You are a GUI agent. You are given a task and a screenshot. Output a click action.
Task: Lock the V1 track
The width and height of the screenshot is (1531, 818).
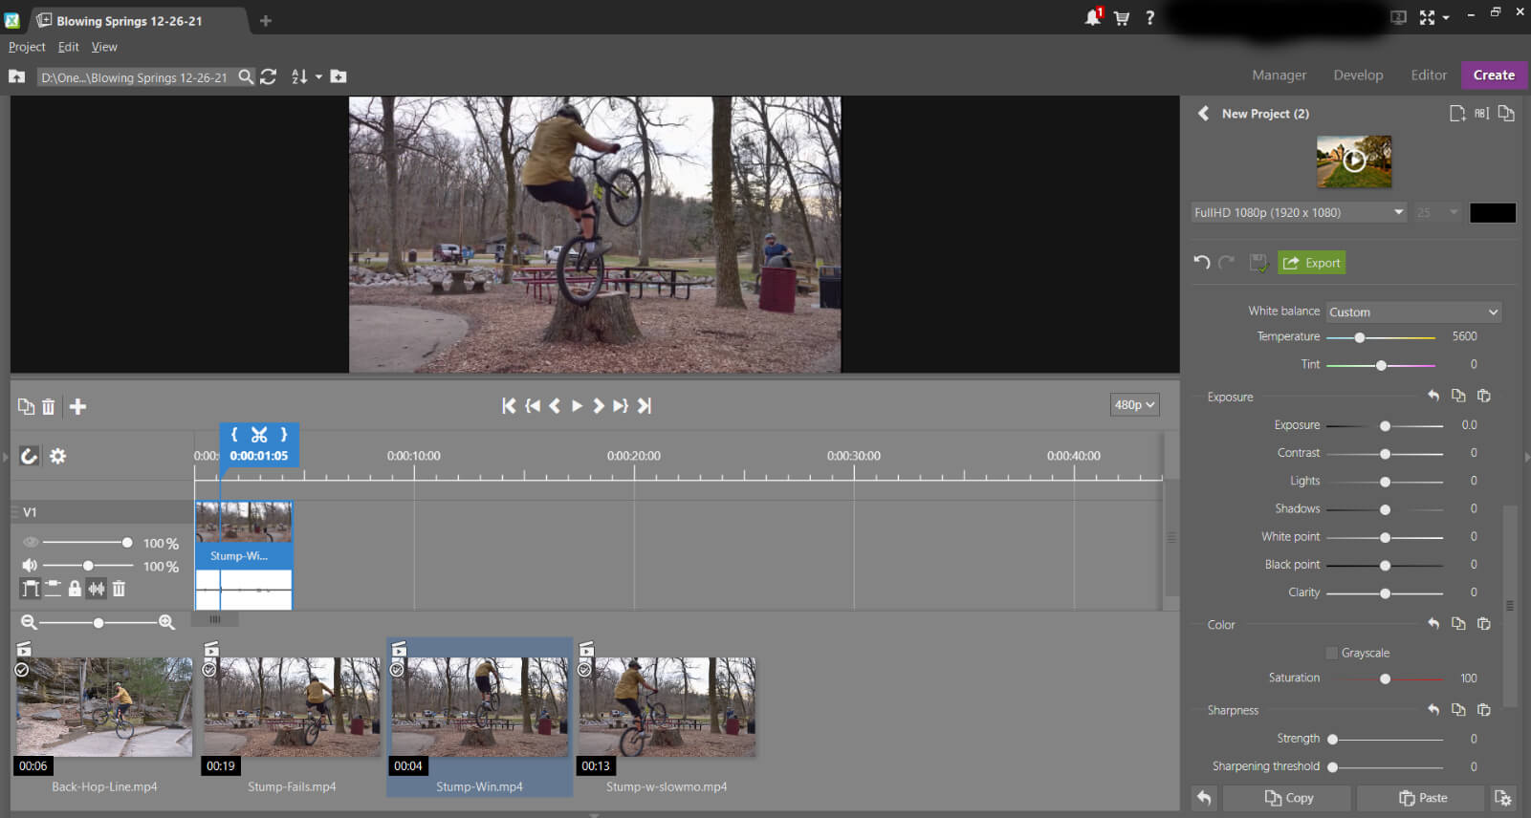(75, 589)
